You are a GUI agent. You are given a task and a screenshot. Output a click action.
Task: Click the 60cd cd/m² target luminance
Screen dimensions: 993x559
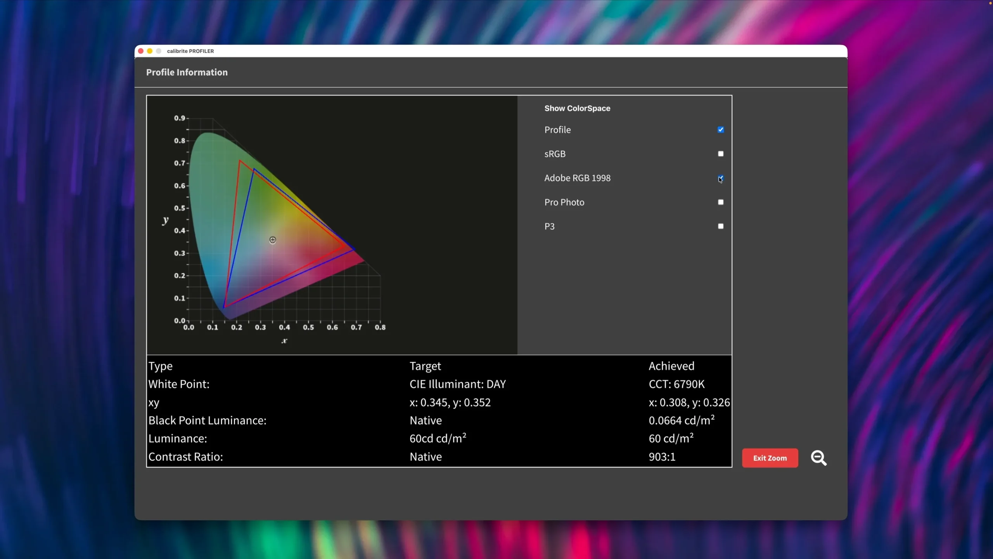(x=438, y=438)
